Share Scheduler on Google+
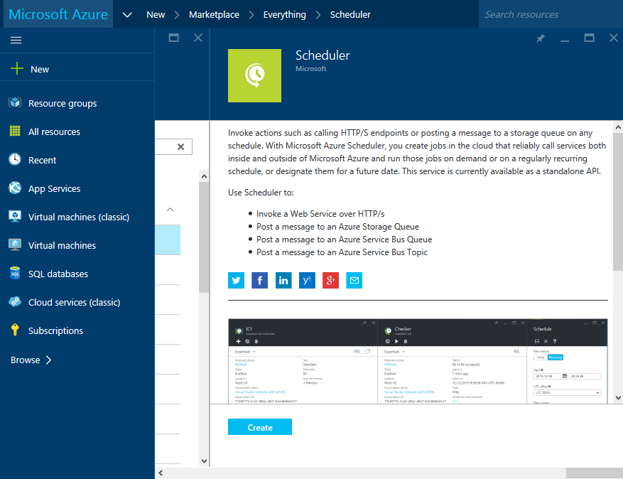 coord(330,280)
